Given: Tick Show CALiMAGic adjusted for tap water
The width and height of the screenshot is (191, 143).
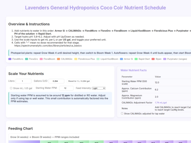Looking at the screenshot, I should pyautogui.click(x=122, y=113).
